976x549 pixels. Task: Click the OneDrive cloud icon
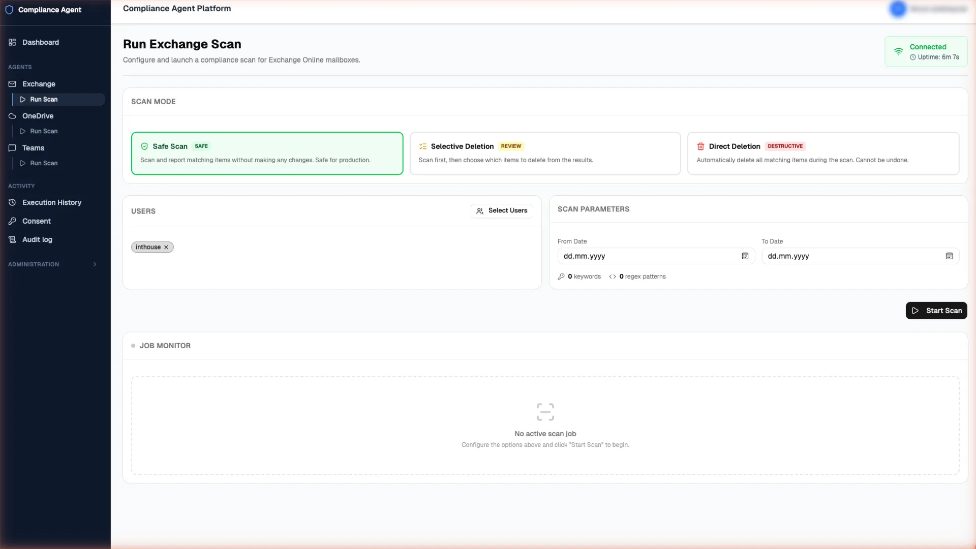12,116
